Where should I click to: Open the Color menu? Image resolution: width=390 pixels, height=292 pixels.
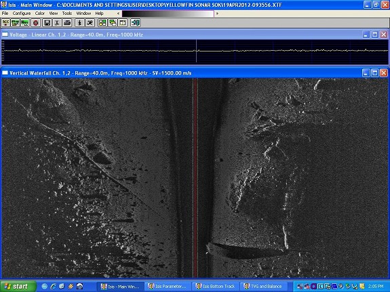click(x=40, y=13)
